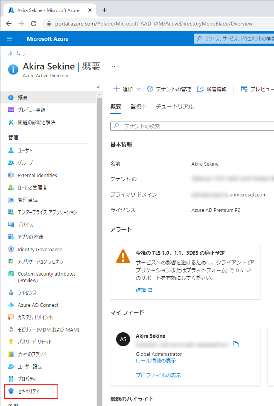Reload the browser page
This screenshot has height=406, width=274.
34,24
